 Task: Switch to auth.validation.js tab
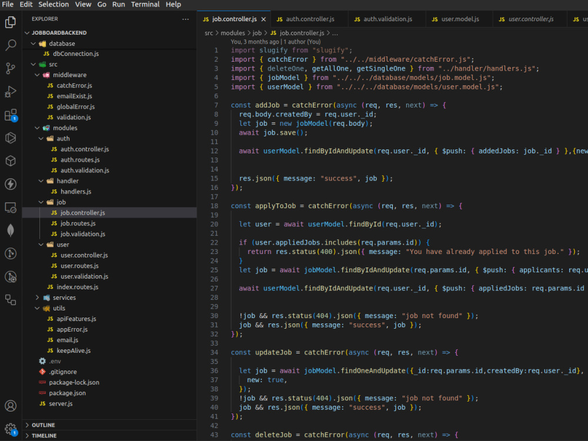tap(387, 19)
